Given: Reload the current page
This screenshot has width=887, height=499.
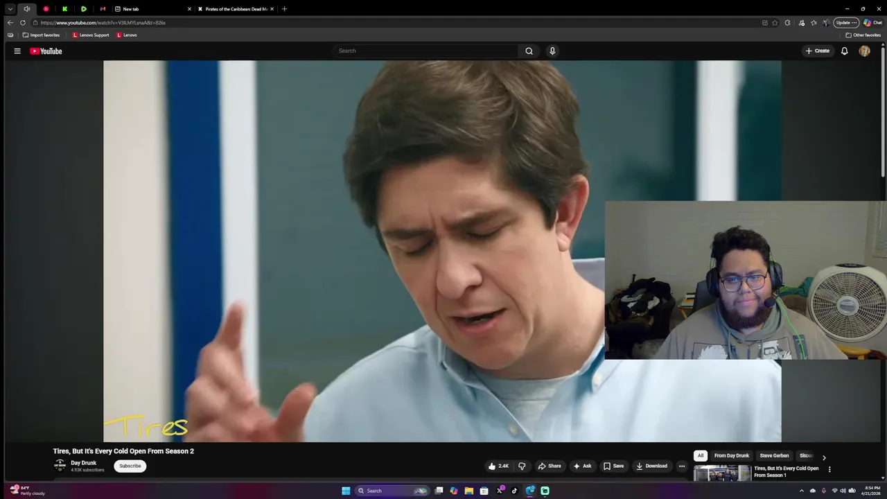Looking at the screenshot, I should [x=22, y=22].
